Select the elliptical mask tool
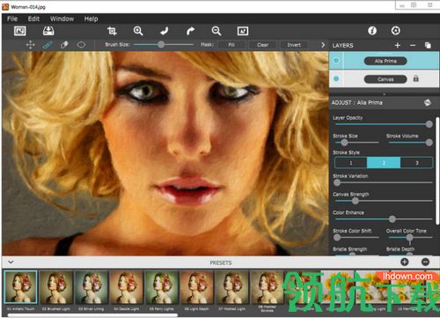The image size is (440, 318). coord(81,45)
